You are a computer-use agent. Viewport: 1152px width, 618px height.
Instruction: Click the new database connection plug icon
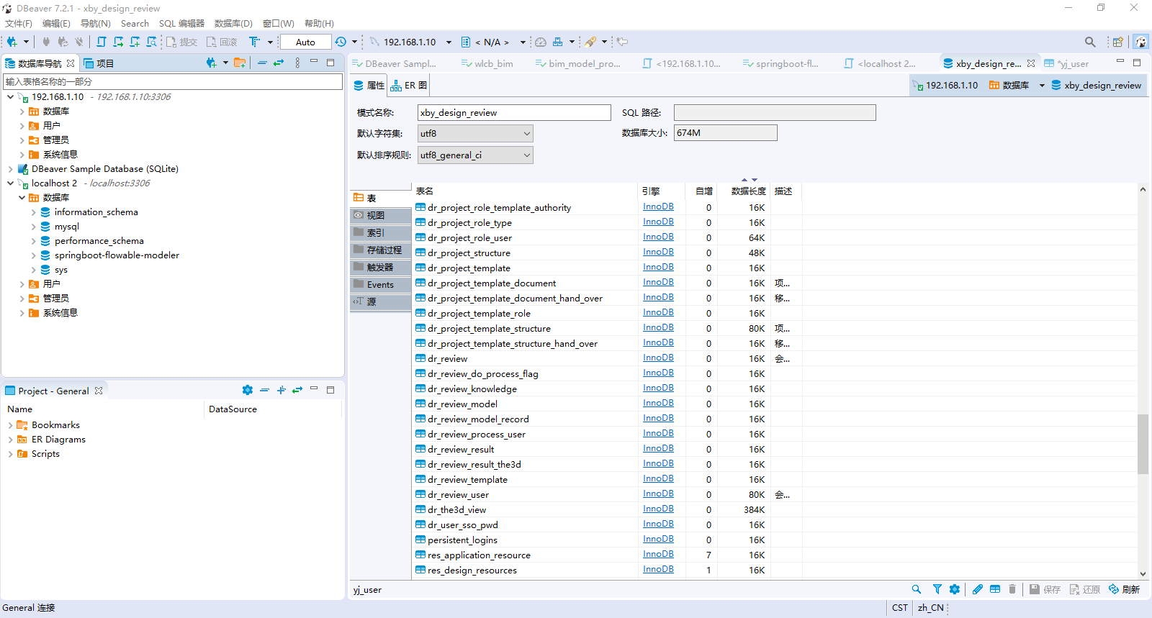pos(12,42)
